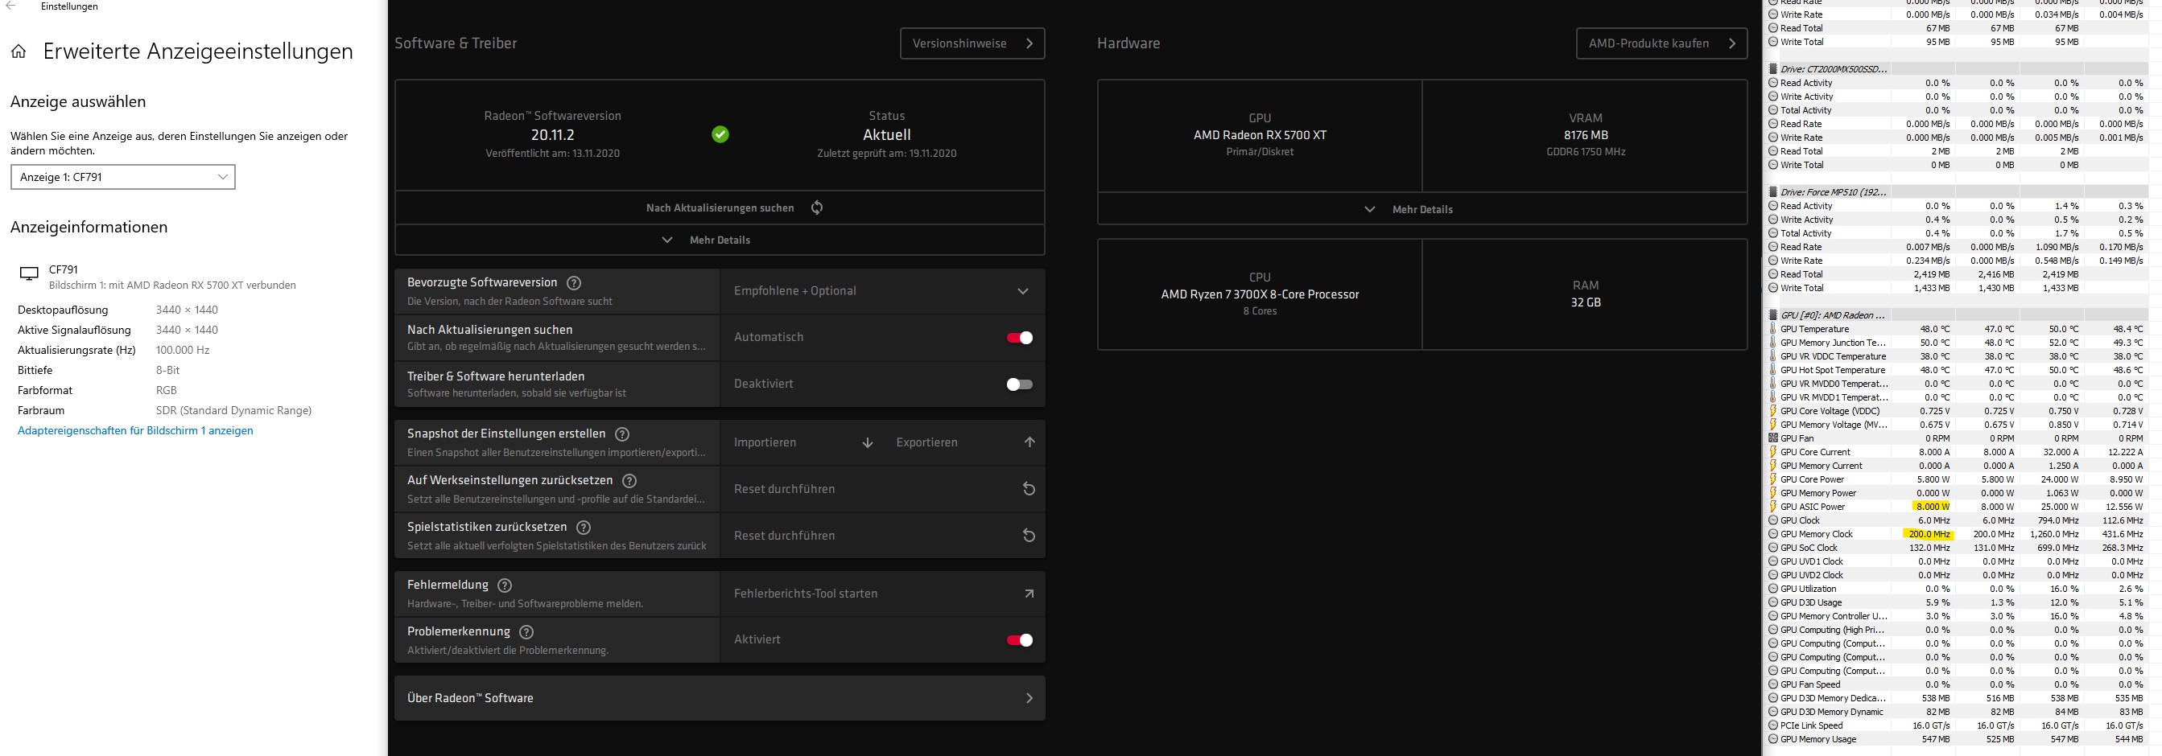Click the thermometer icon of GPU Temperature

1772,330
